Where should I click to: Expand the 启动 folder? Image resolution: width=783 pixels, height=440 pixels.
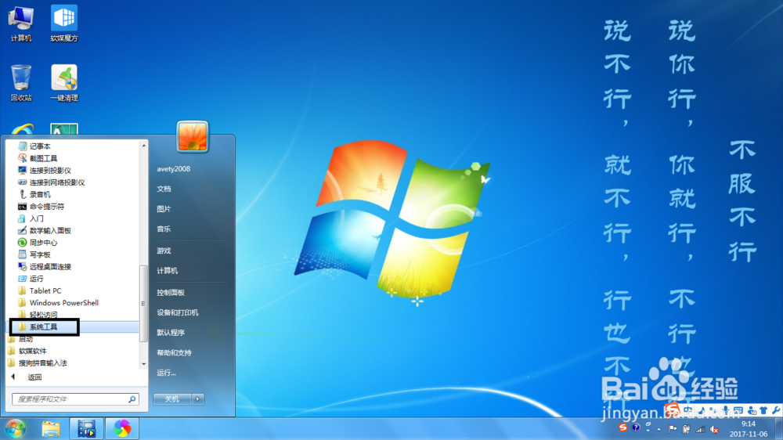point(20,339)
